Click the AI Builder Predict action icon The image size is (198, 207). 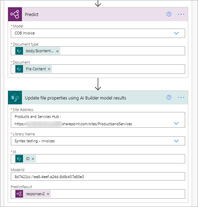[x=15, y=14]
